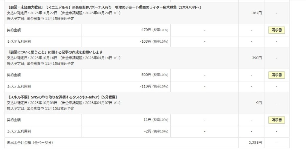Open 請求書 for the 500円 副業 article contract
The width and height of the screenshot is (306, 151).
[276, 75]
